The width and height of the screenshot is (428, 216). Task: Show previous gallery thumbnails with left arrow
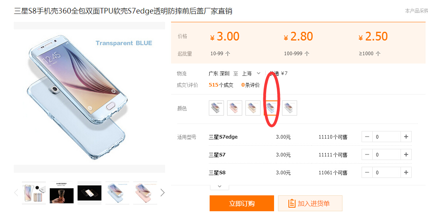[16, 193]
